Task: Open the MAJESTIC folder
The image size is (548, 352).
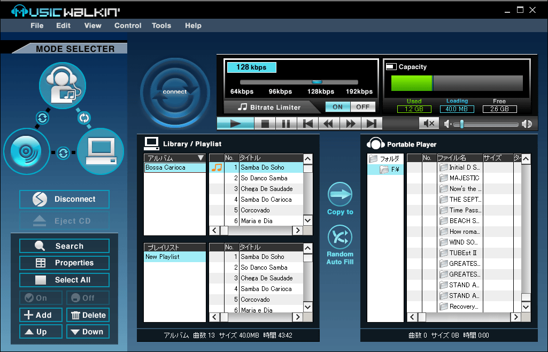Action: tap(460, 178)
